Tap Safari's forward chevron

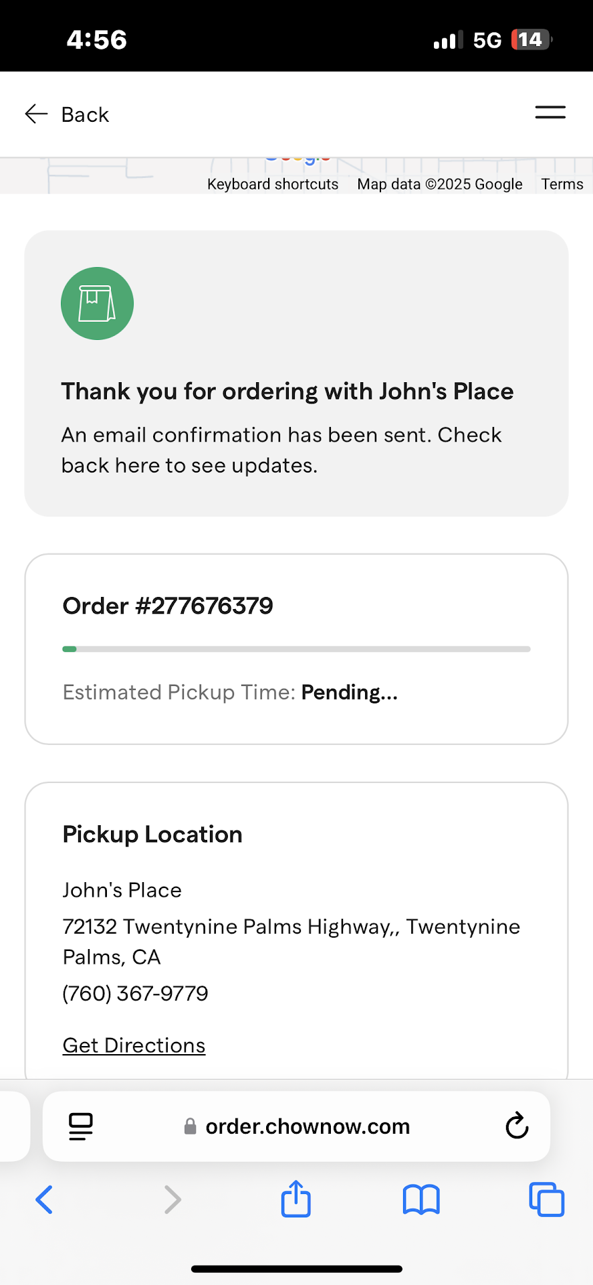tap(172, 1199)
